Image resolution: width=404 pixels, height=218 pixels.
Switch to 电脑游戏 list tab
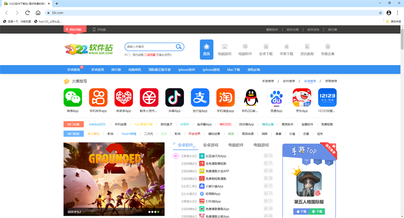(x=261, y=145)
